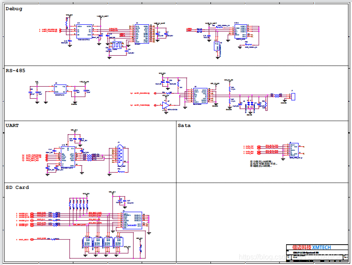Image resolution: width=352 pixels, height=265 pixels.
Task: Select the SD Card section heading
Action: pos(17,188)
